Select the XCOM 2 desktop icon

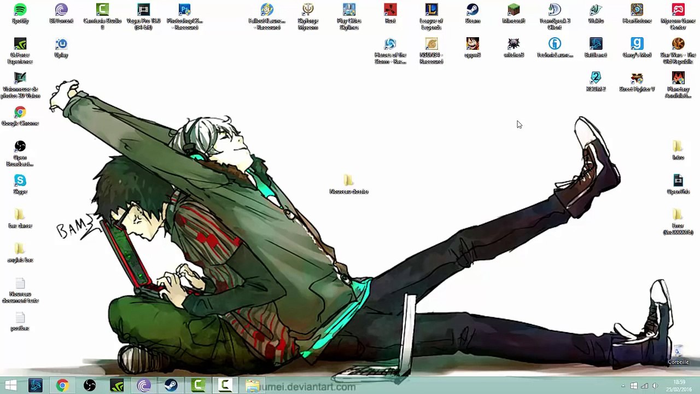(x=596, y=82)
